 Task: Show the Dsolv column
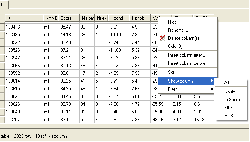[x=230, y=91]
